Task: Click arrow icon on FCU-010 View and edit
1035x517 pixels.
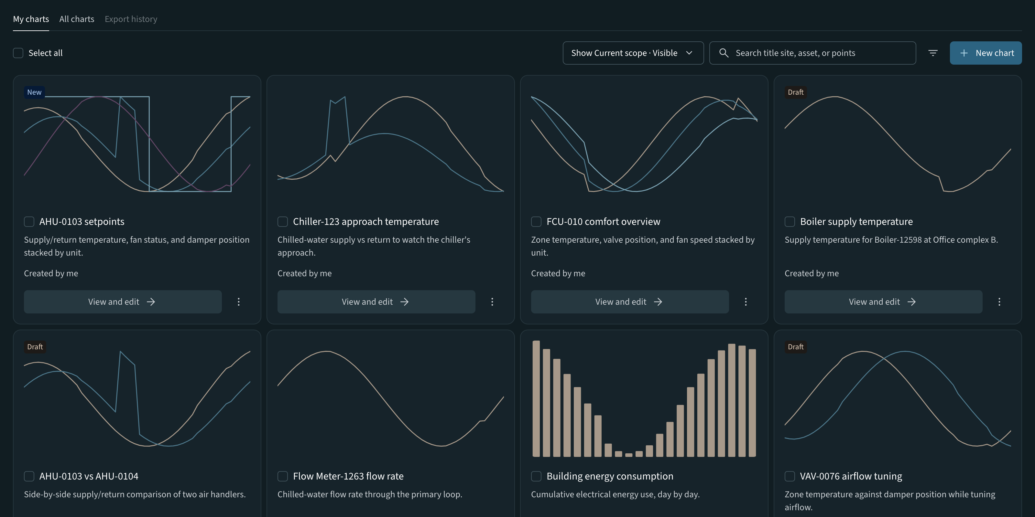Action: pyautogui.click(x=658, y=302)
